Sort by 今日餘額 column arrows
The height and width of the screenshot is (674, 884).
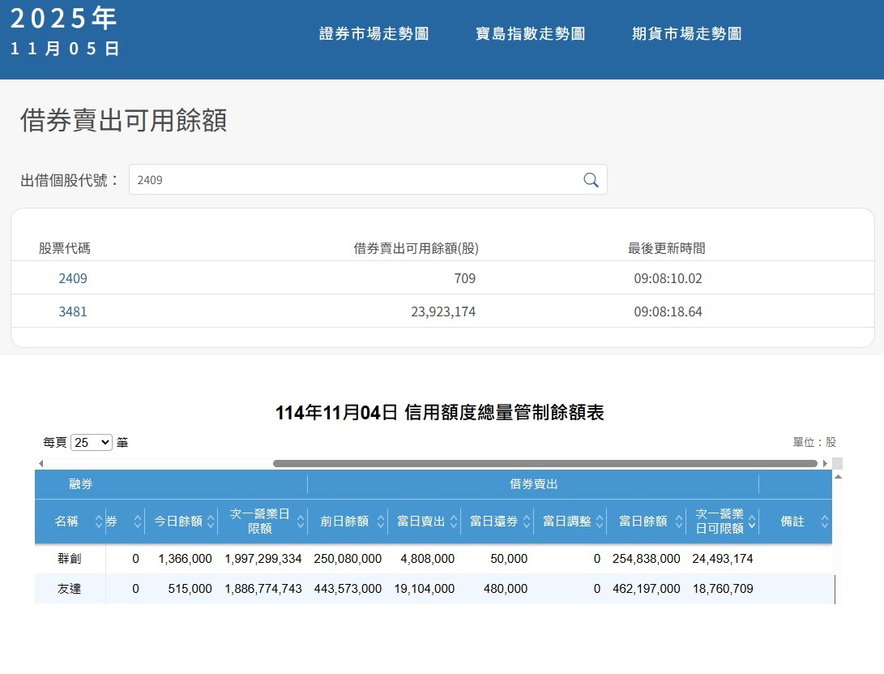tap(211, 522)
